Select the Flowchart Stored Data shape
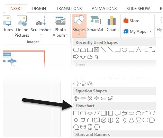163x138 pixels. coord(145,120)
